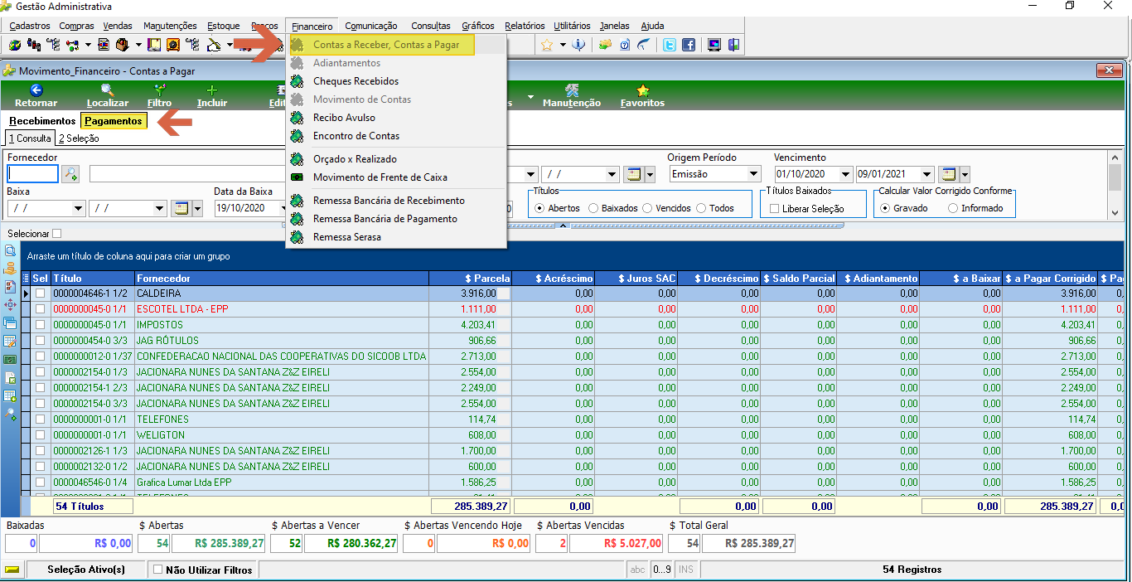Enable the Liberar Seleção checkbox
The image size is (1132, 582).
(x=774, y=209)
